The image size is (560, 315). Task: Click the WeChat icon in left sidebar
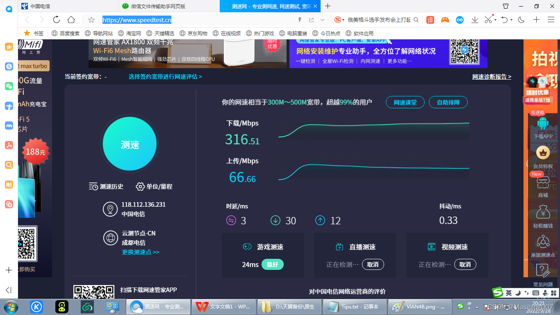point(9,86)
